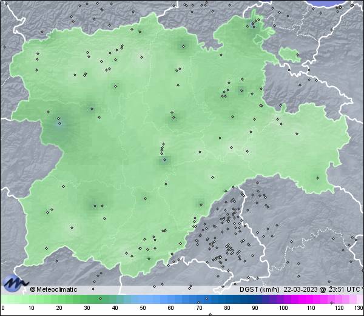Click the DGST (km/h) label
364x316 pixels.
[x=260, y=289]
